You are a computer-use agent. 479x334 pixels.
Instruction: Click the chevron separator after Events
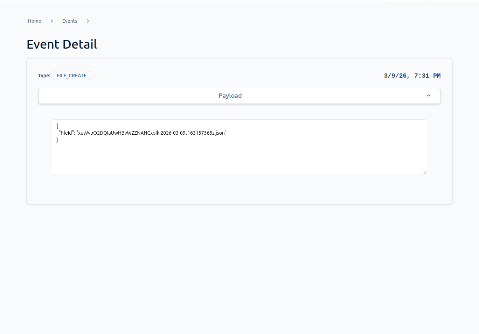pyautogui.click(x=88, y=21)
